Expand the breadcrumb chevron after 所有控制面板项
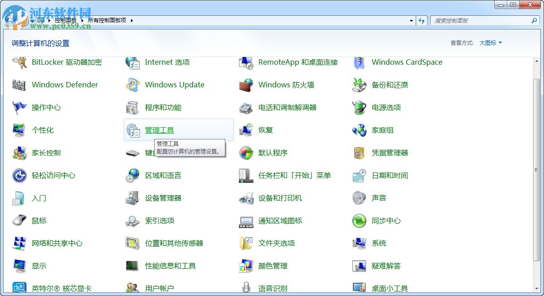This screenshot has height=296, width=544. coord(131,20)
